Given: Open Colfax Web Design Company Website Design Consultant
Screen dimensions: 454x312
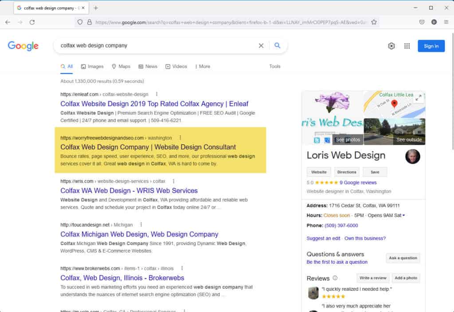Looking at the screenshot, I should pos(148,147).
